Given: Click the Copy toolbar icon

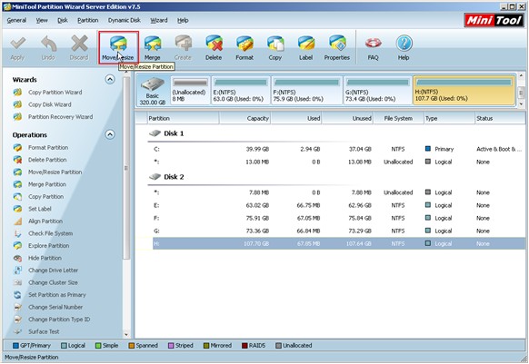Looking at the screenshot, I should point(275,47).
